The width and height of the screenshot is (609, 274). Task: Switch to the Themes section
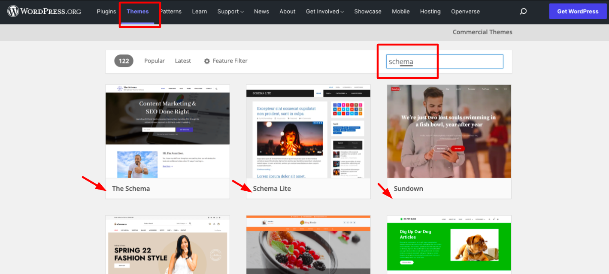(x=137, y=12)
